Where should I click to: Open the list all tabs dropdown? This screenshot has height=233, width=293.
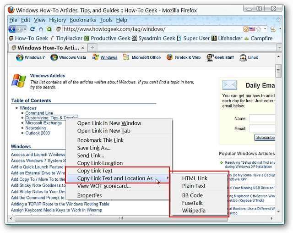(x=279, y=48)
